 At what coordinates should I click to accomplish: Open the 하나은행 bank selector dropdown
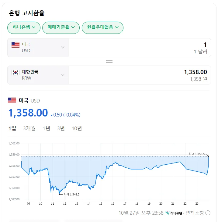24,28
